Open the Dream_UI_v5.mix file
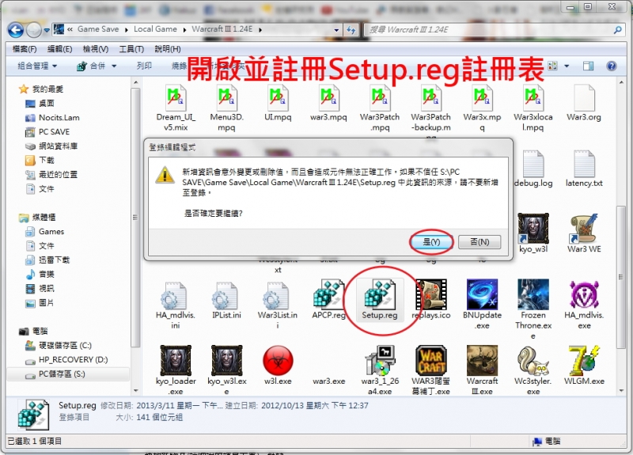Screen dimensions: 633x455 coord(176,108)
